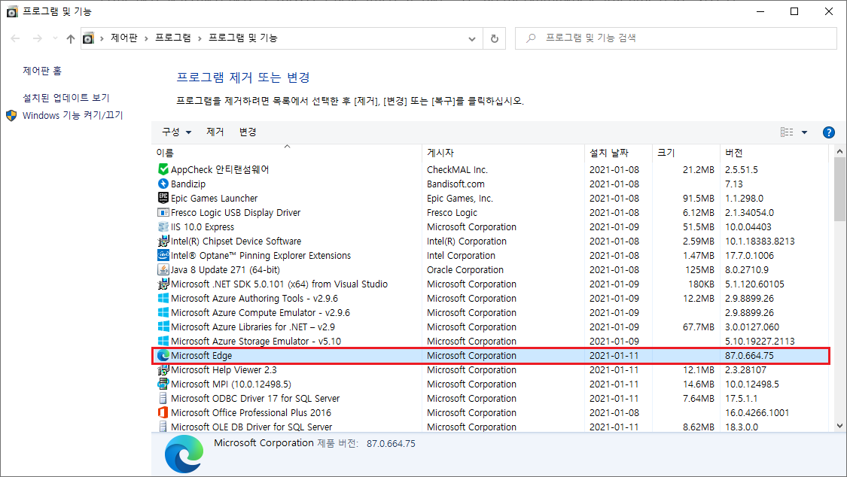847x477 pixels.
Task: Click the 프로그램 및 기능 breadcrumb
Action: 243,38
